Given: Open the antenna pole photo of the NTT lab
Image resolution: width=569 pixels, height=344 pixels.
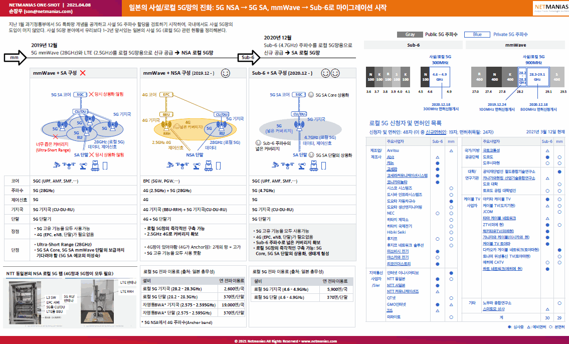Looking at the screenshot, I should click(97, 301).
